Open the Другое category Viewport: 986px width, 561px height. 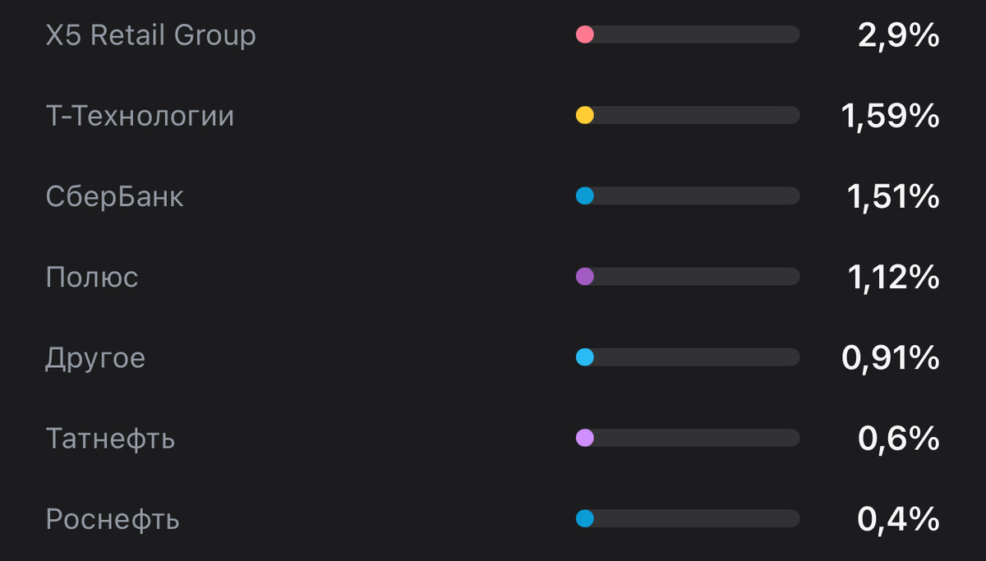pos(95,358)
